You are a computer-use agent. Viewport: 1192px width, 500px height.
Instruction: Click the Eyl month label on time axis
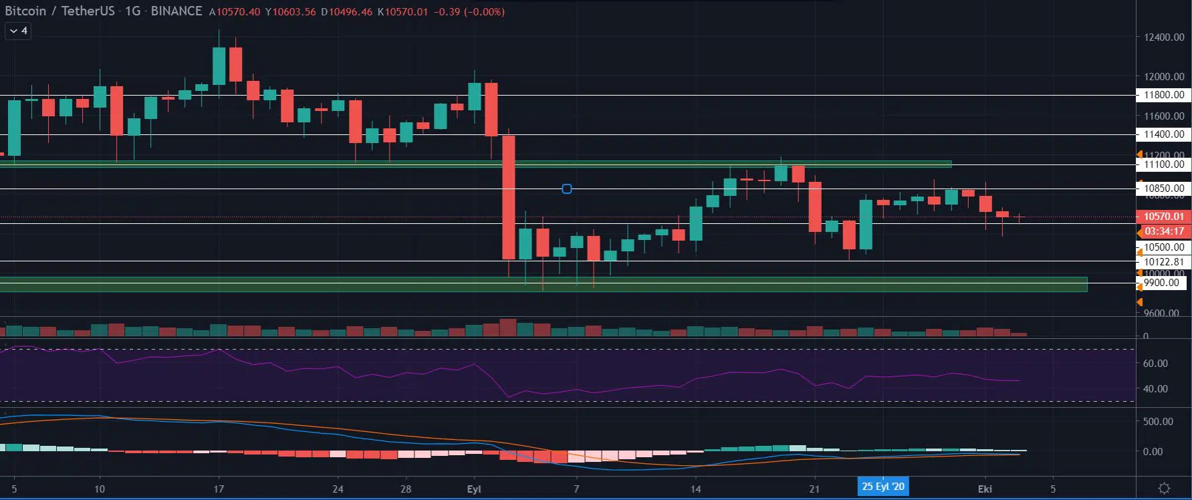[x=473, y=489]
